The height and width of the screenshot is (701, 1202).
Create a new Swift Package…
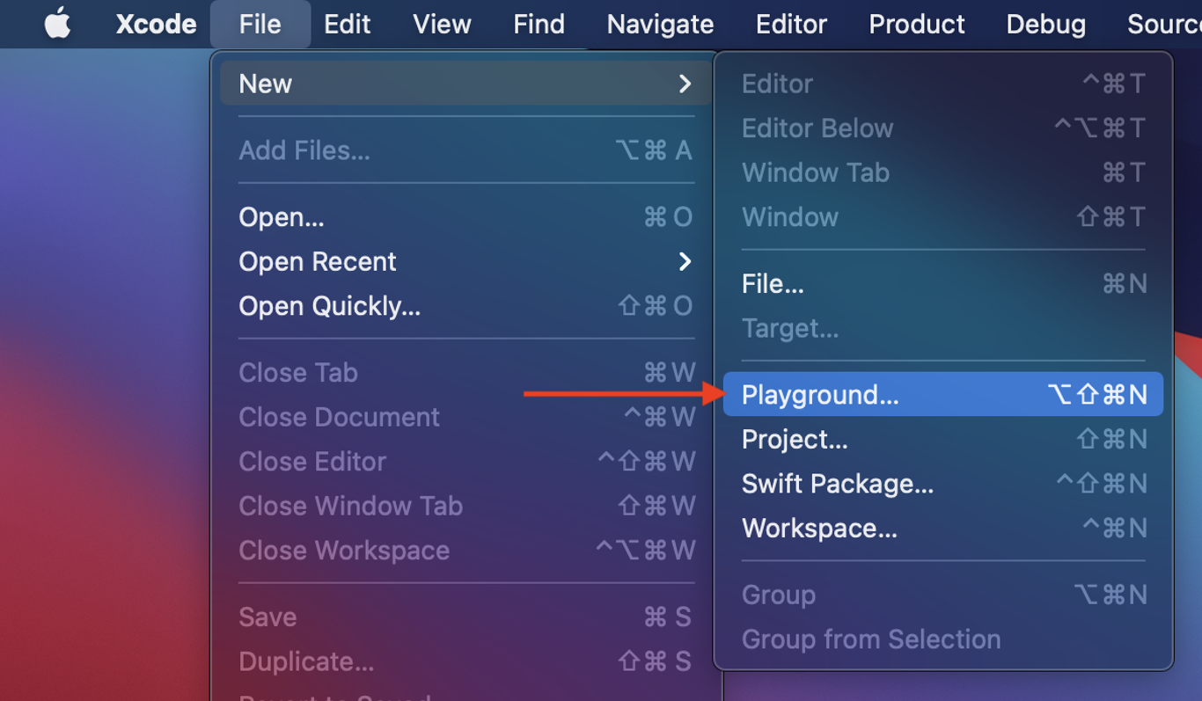(x=943, y=484)
